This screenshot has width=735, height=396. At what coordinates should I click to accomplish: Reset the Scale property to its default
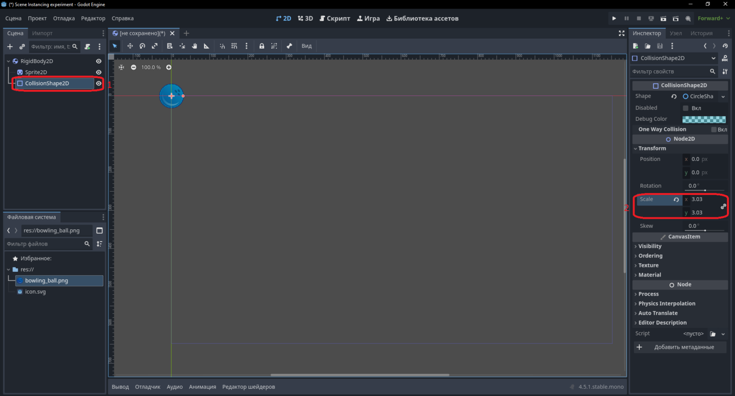click(676, 200)
